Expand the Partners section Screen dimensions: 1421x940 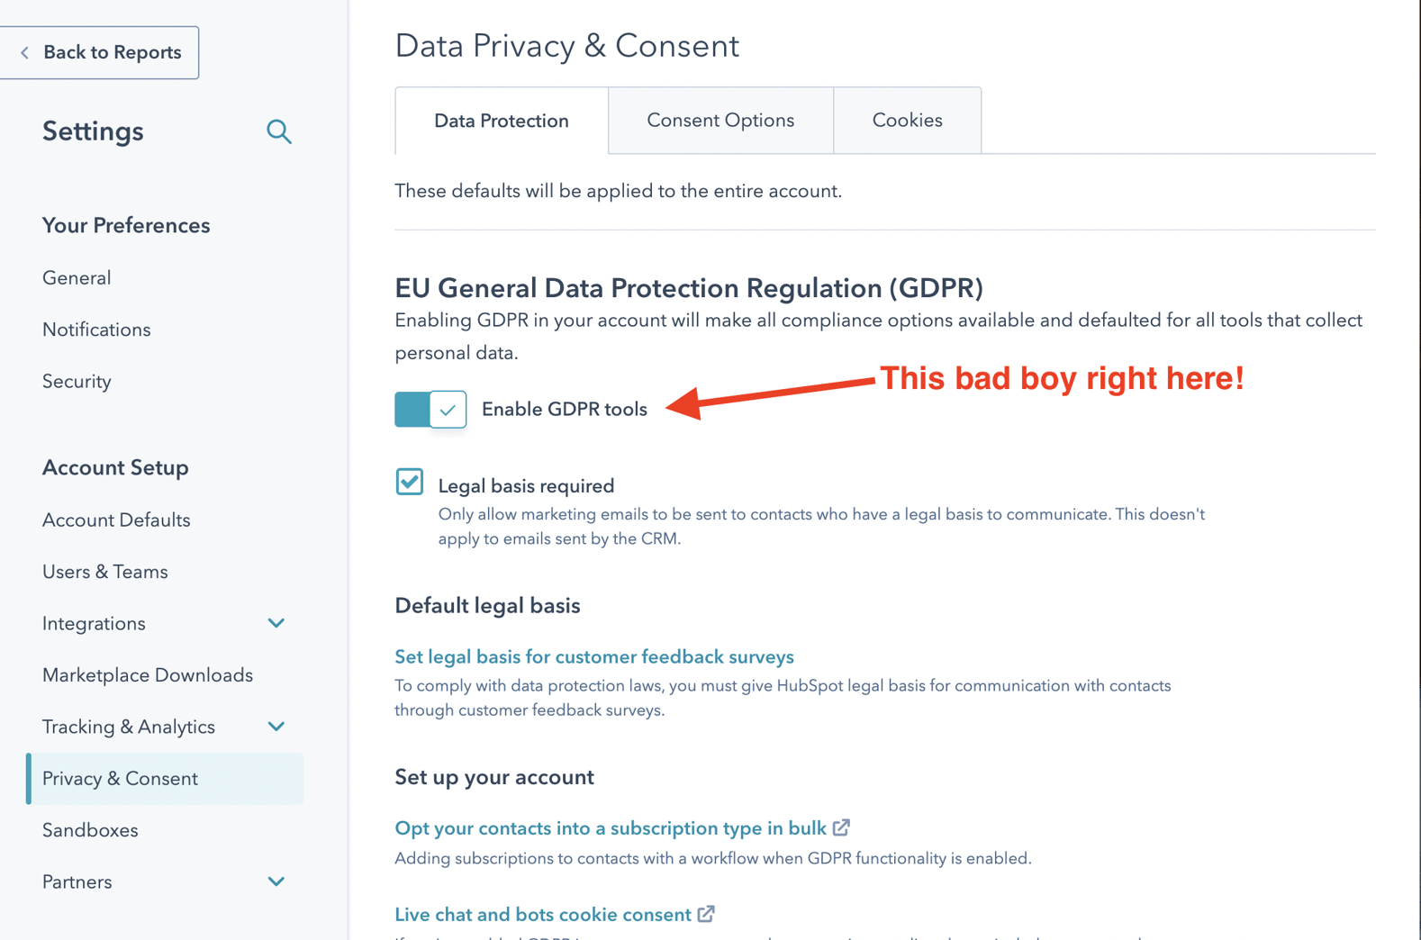276,881
